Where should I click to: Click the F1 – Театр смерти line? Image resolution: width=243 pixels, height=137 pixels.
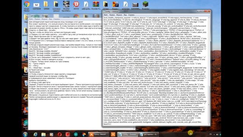[37, 64]
